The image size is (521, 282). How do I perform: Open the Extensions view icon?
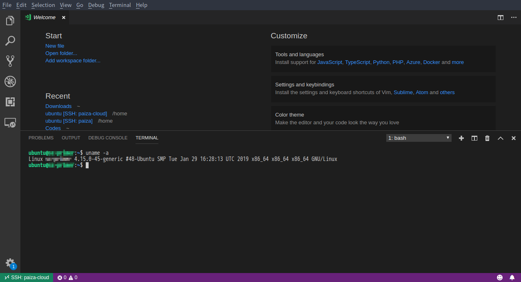click(10, 102)
